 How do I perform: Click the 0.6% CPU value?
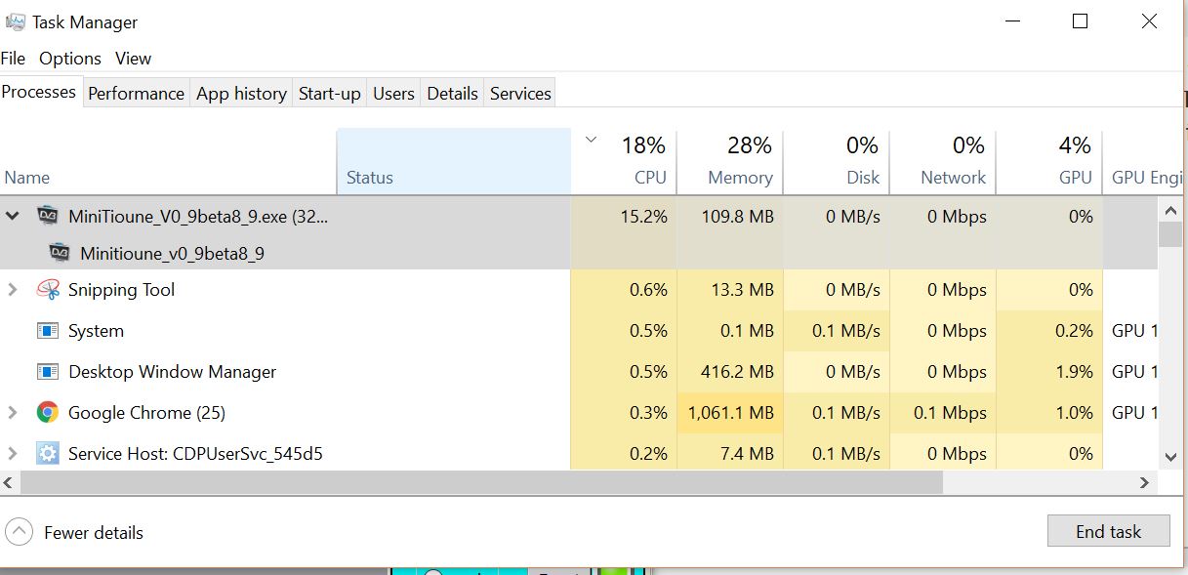pyautogui.click(x=648, y=290)
